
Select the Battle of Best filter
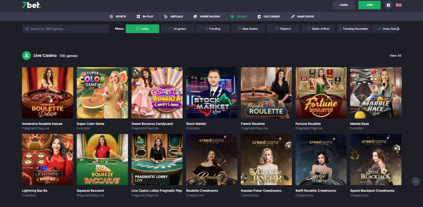pos(318,29)
